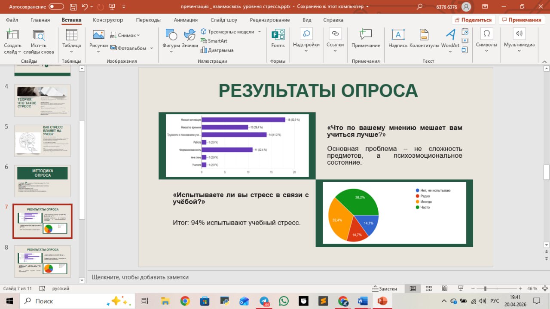Viewport: 550px width, 309px height.
Task: Click the Forms button
Action: (x=278, y=39)
